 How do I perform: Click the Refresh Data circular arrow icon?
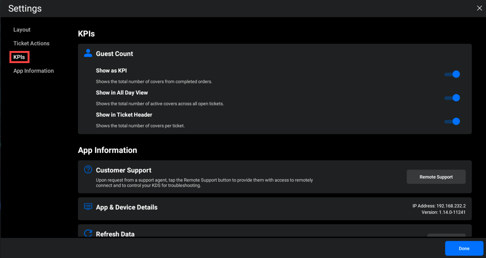[88, 233]
